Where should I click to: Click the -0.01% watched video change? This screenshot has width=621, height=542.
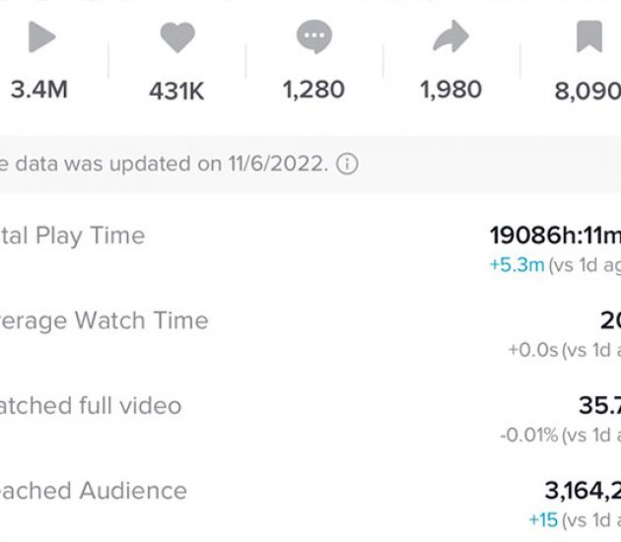(x=528, y=436)
